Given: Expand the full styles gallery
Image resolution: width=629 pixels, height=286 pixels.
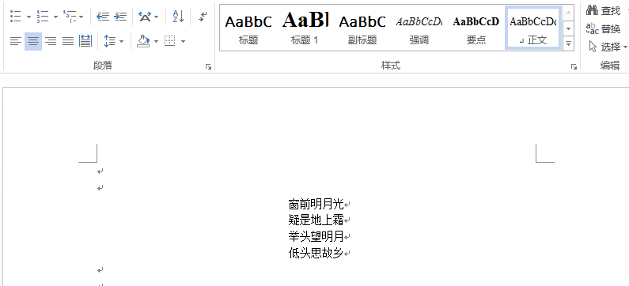Looking at the screenshot, I should point(568,43).
